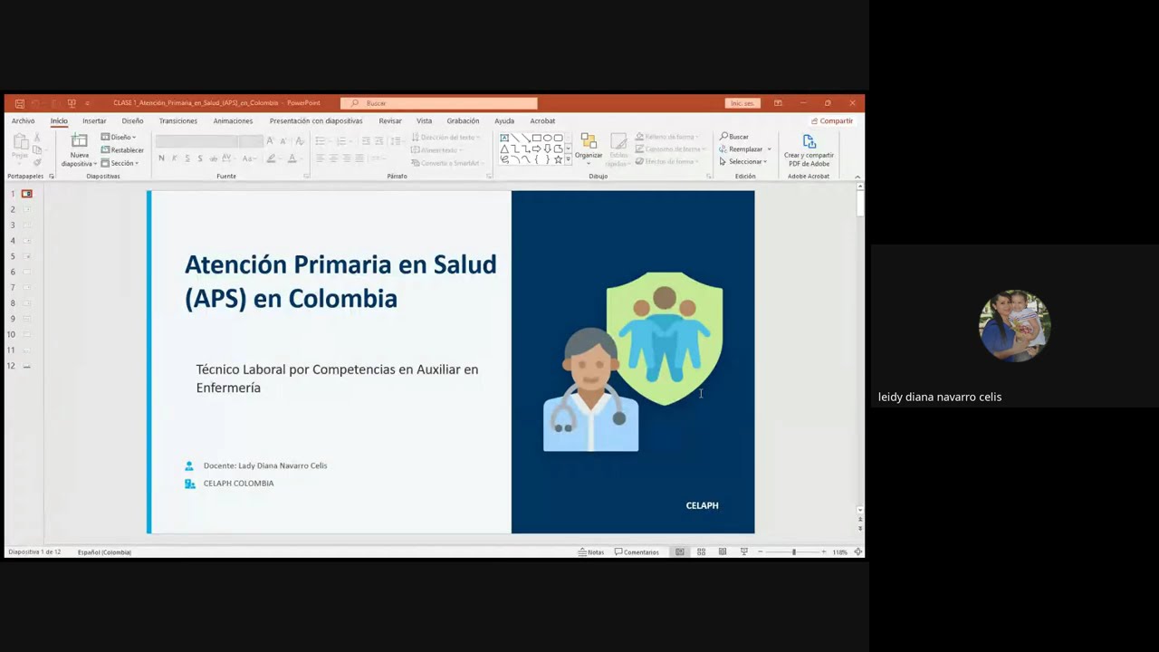Open the Archivo menu

pos(23,120)
